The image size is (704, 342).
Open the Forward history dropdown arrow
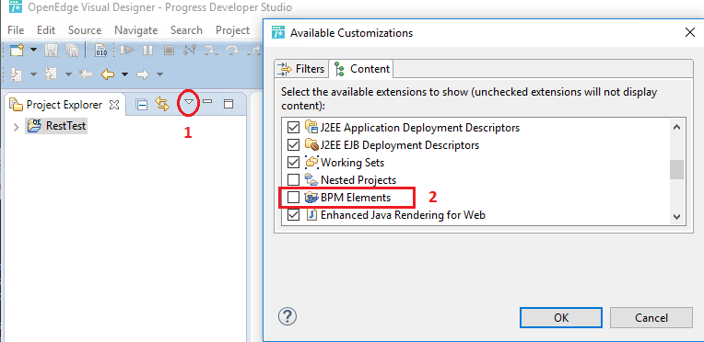click(x=159, y=74)
